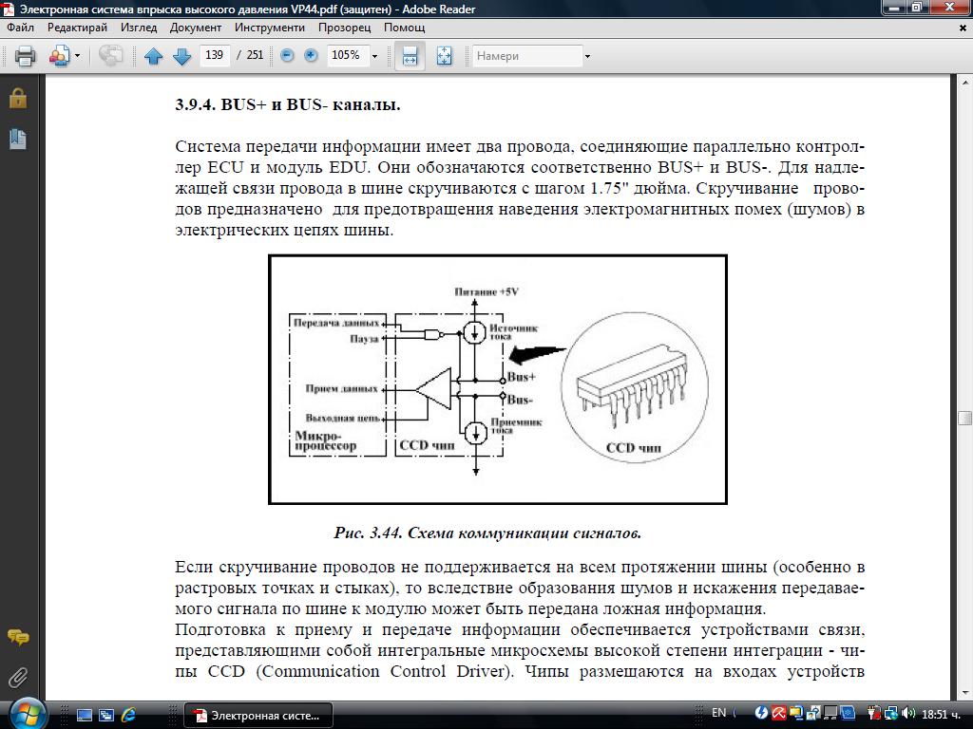The width and height of the screenshot is (973, 729).
Task: Click the collaborate/share people icon
Action: [60, 56]
